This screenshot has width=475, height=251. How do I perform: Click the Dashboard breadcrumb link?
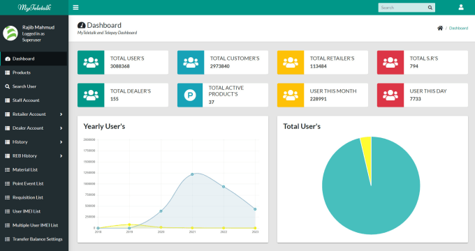(458, 28)
